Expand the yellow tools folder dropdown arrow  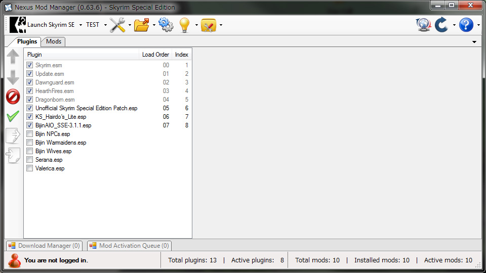221,25
